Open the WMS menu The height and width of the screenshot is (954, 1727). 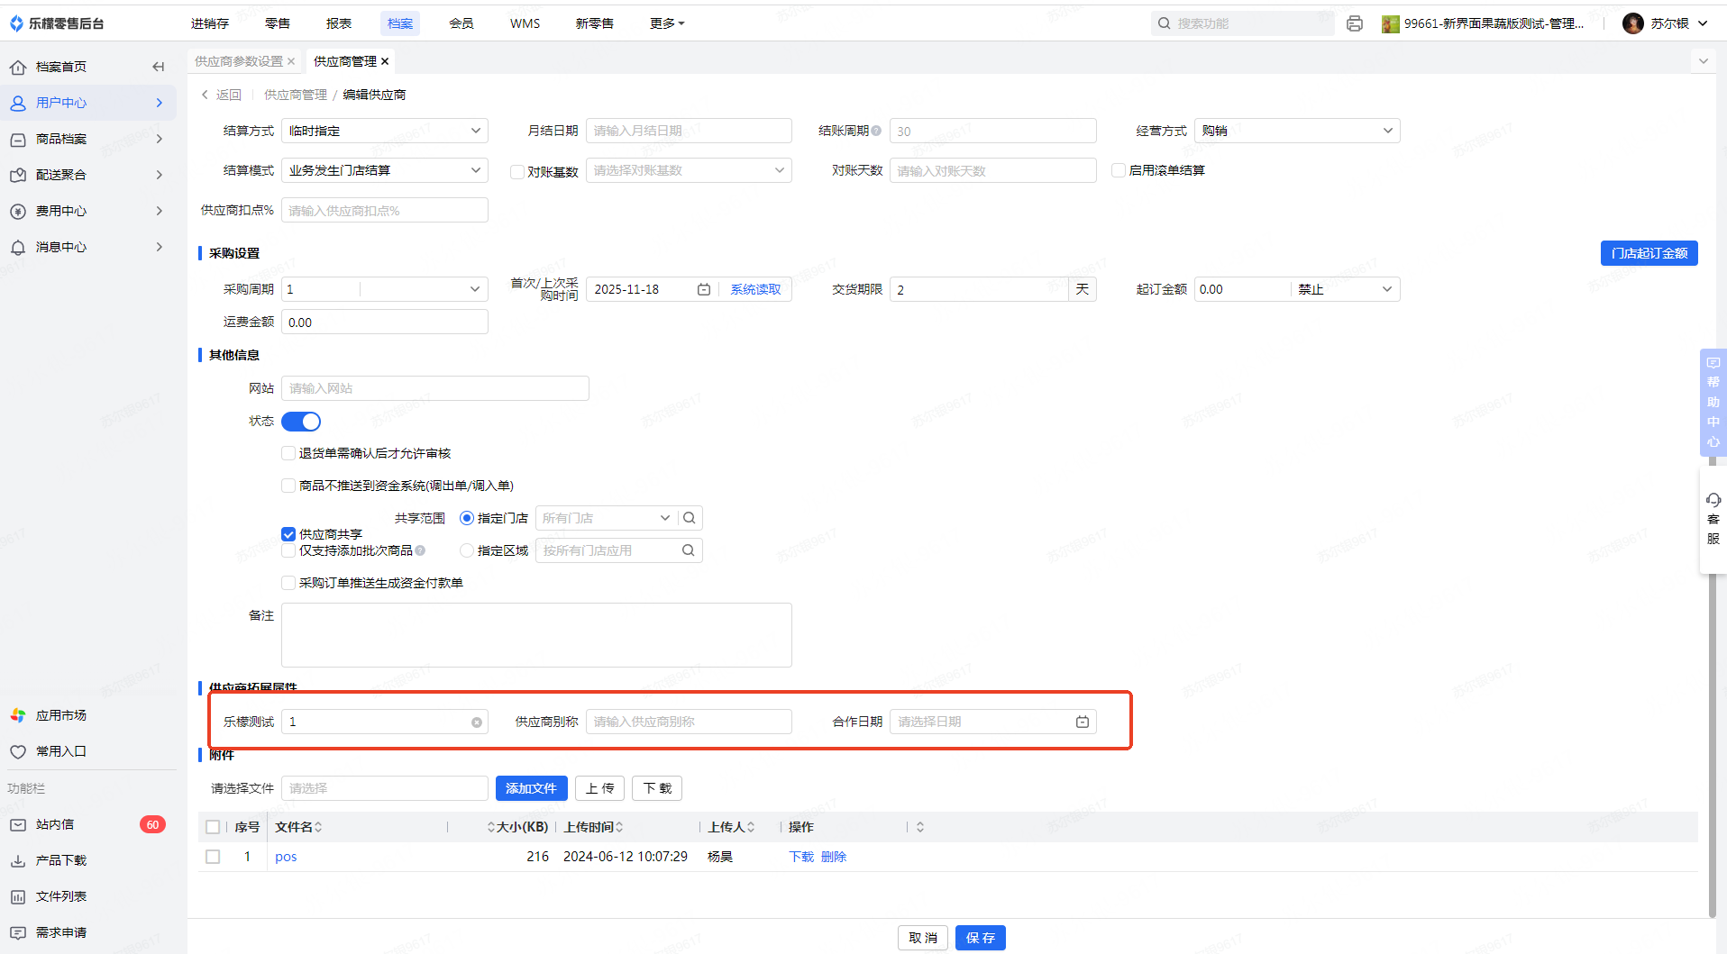(x=525, y=23)
